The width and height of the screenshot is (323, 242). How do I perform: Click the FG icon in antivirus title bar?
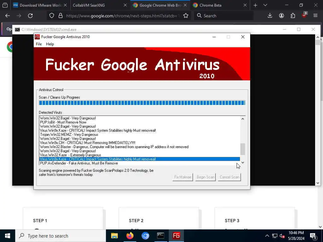[37, 37]
